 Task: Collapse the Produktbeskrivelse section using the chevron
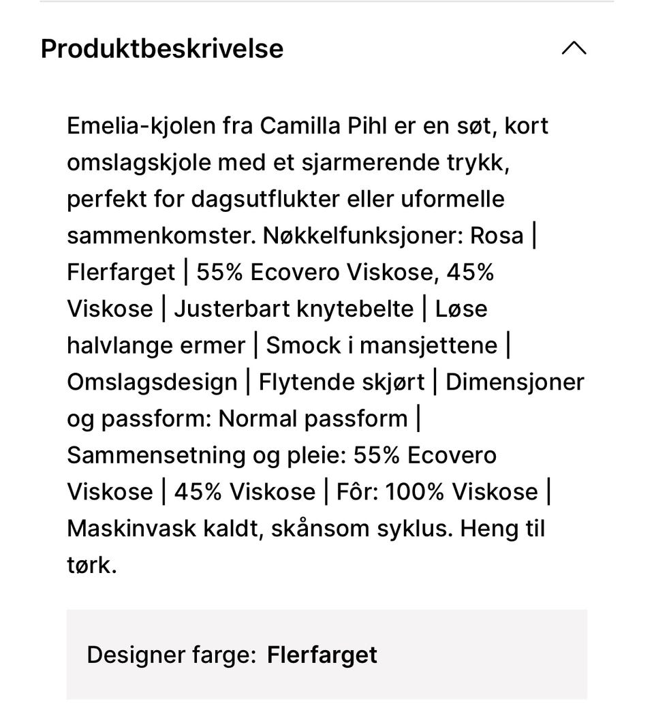(574, 48)
